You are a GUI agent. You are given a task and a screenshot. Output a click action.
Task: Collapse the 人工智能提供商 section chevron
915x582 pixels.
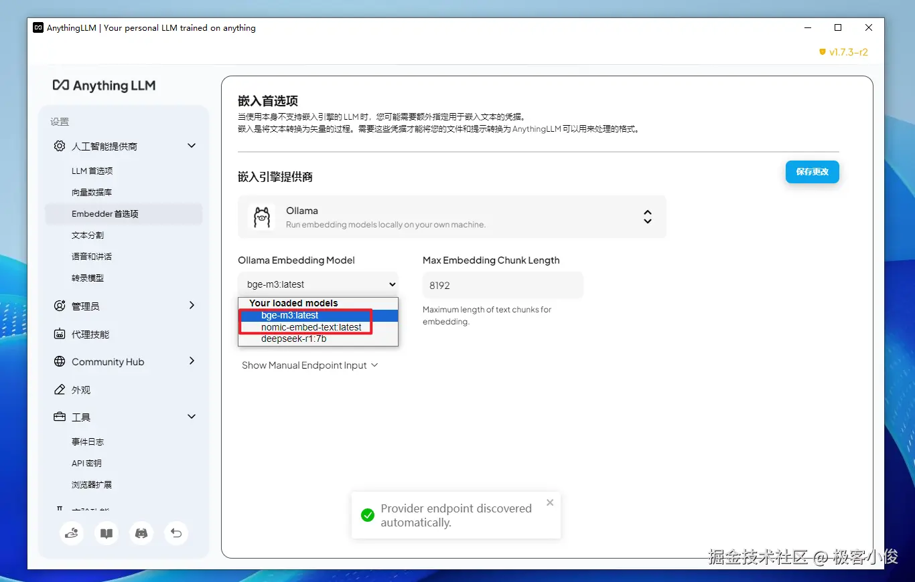[192, 146]
